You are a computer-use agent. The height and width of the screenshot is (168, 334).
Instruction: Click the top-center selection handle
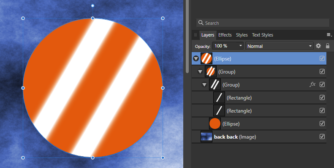click(92, 18)
